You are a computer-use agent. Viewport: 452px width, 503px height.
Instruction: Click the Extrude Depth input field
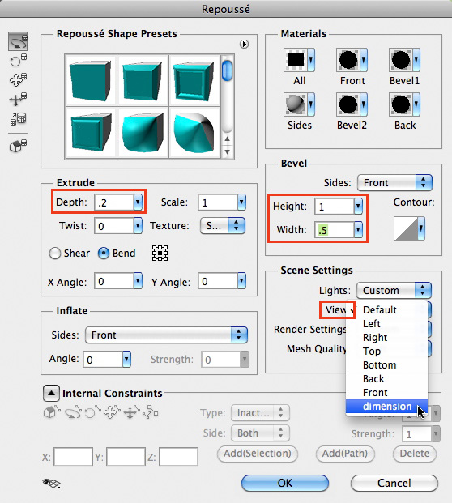point(114,202)
